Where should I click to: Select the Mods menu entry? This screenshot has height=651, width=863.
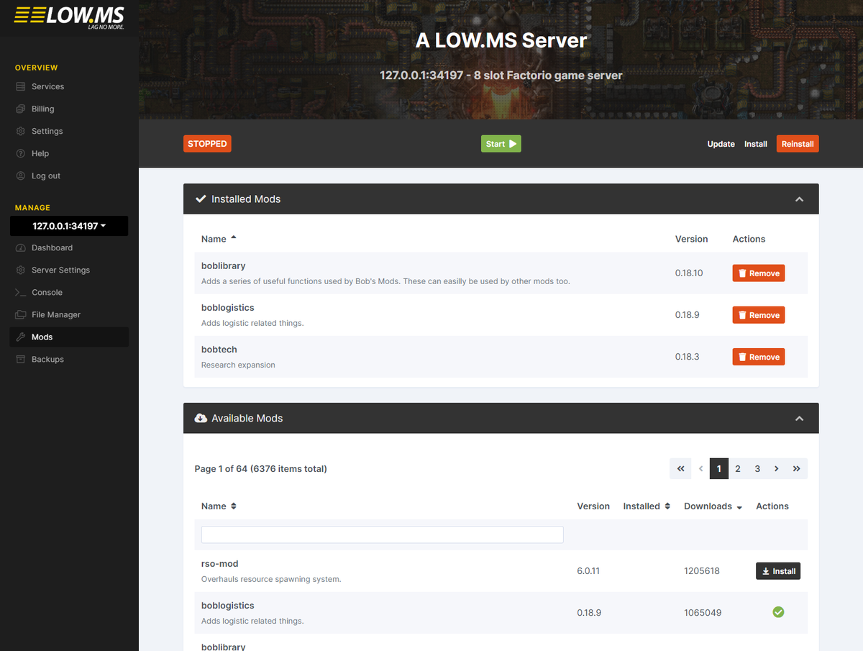(42, 337)
